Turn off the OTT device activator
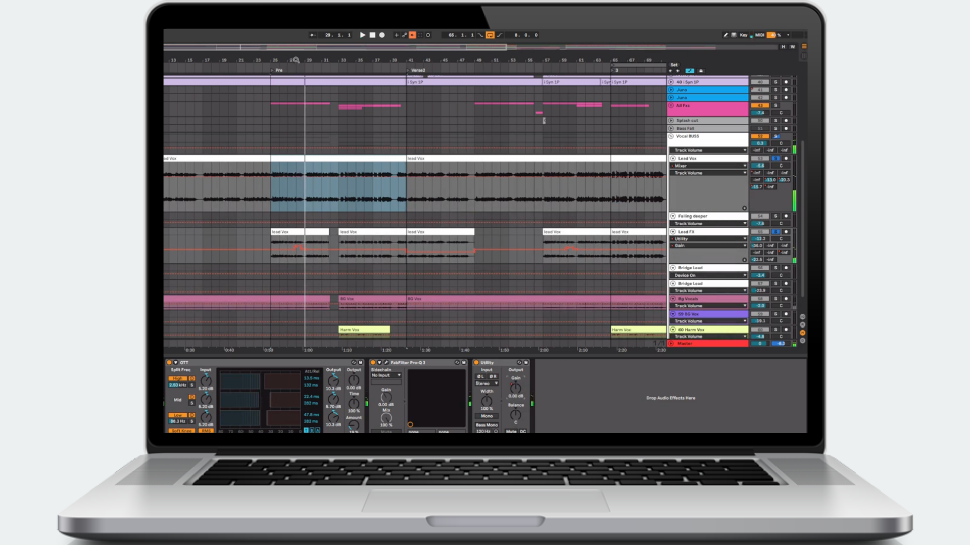 tap(169, 362)
